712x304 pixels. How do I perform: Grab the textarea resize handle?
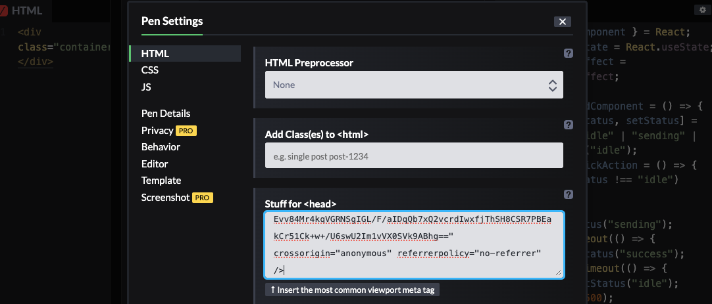pos(559,272)
